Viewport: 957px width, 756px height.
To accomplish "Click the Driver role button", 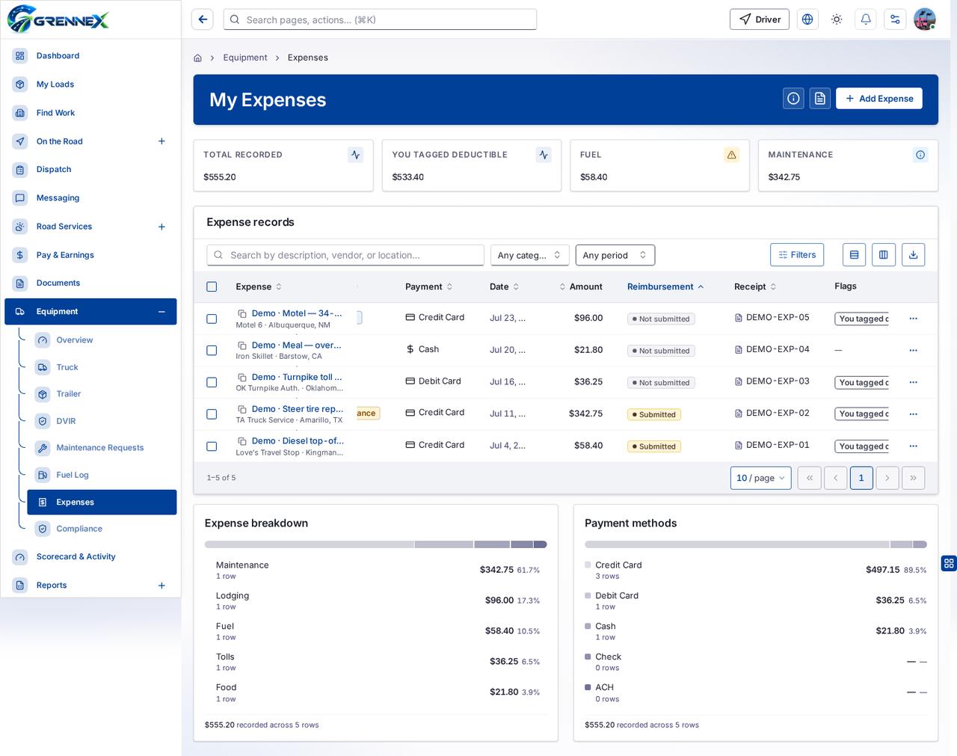I will click(x=760, y=19).
